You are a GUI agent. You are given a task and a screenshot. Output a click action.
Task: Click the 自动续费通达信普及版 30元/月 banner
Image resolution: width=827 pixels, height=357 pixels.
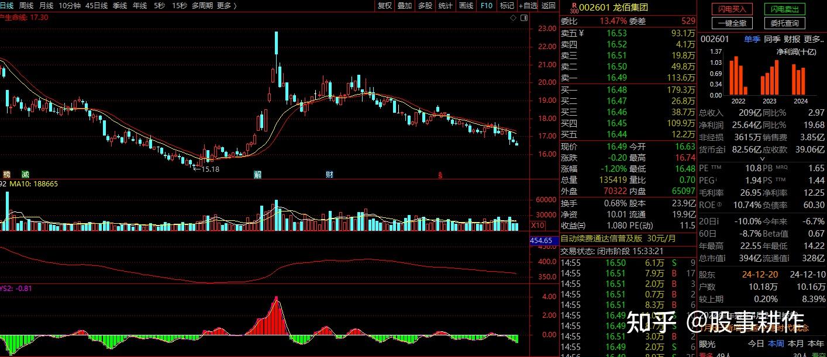618,238
